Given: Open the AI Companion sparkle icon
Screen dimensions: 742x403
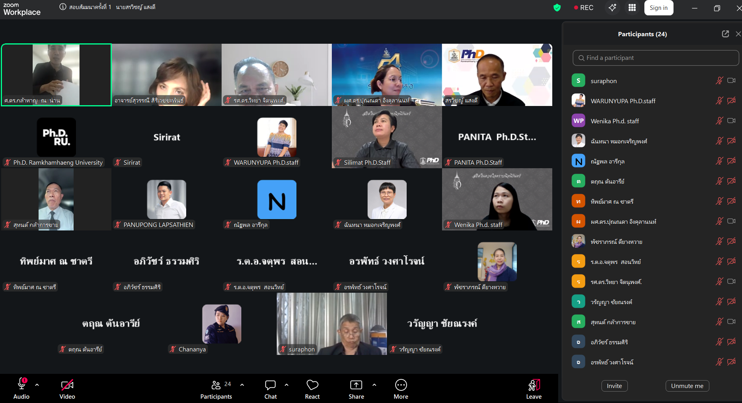Looking at the screenshot, I should [612, 7].
